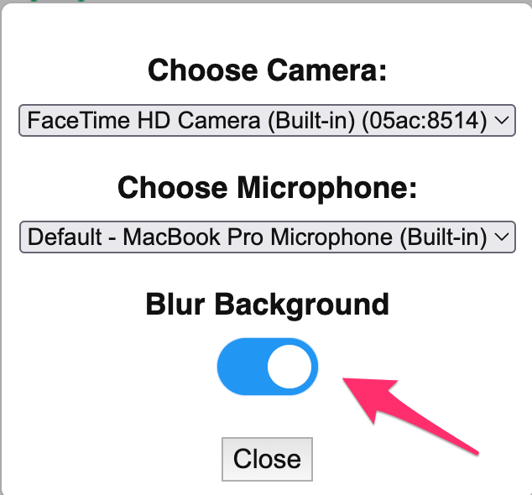Click the "Blur Background" label

pyautogui.click(x=267, y=304)
